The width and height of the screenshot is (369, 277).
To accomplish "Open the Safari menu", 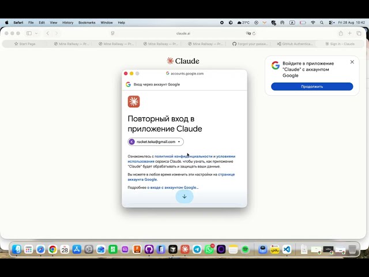I will 18,23.
